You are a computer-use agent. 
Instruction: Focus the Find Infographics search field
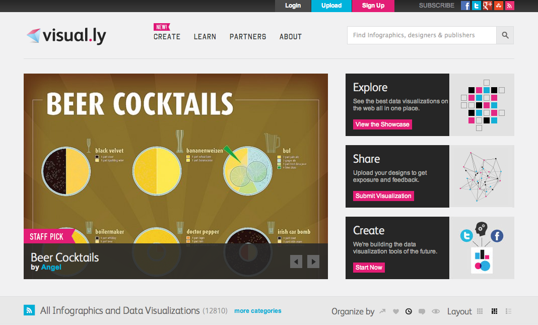point(422,35)
